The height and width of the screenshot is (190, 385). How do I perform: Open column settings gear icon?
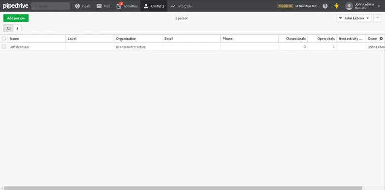click(x=381, y=38)
